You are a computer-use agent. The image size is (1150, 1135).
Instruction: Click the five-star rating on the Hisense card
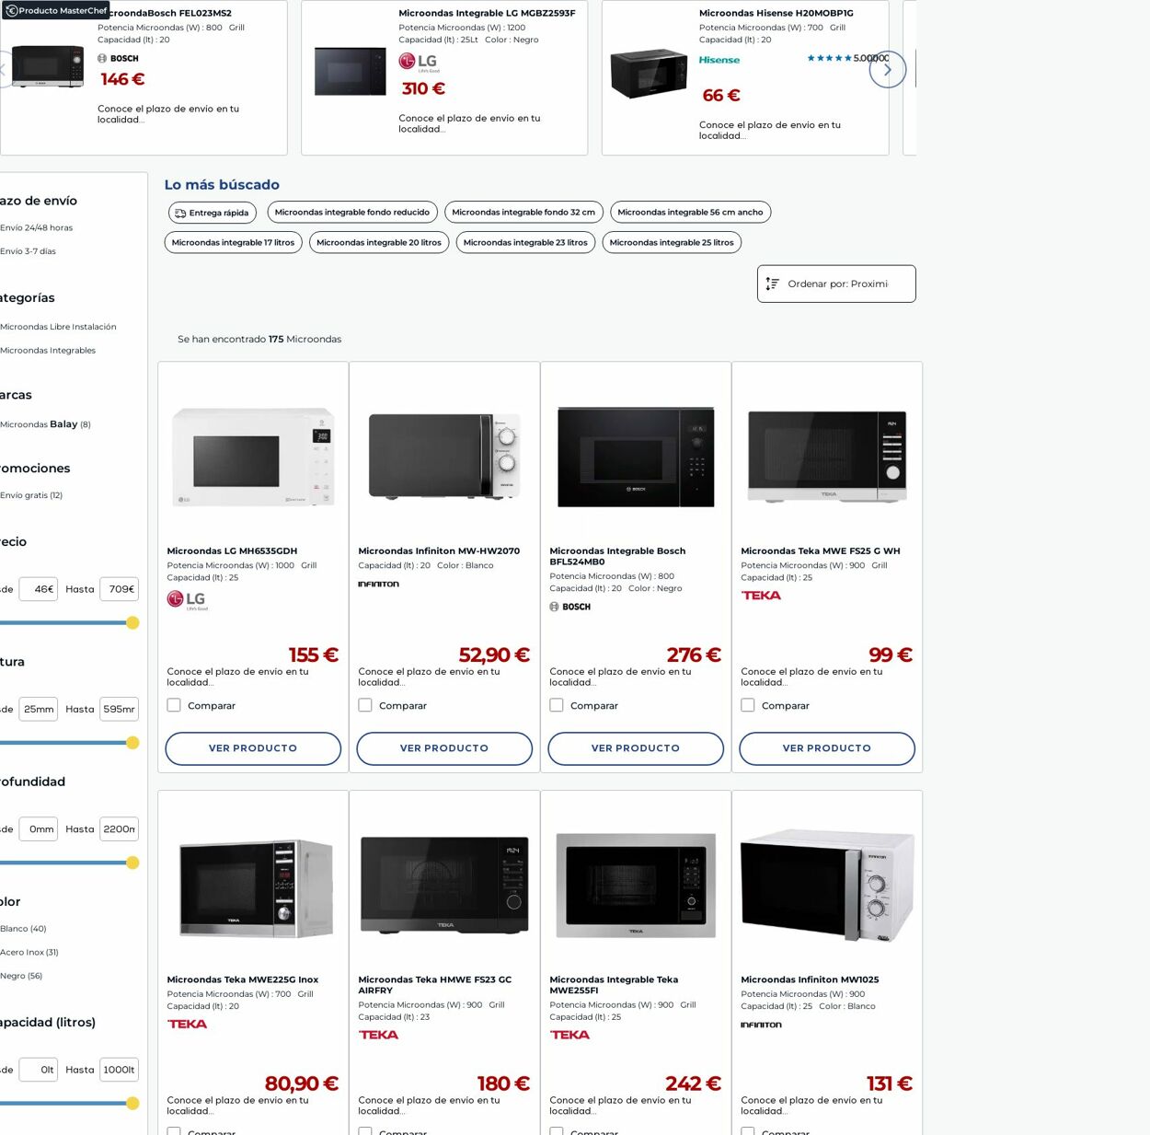coord(829,58)
